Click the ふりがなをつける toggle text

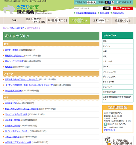pyautogui.click(x=125, y=2)
